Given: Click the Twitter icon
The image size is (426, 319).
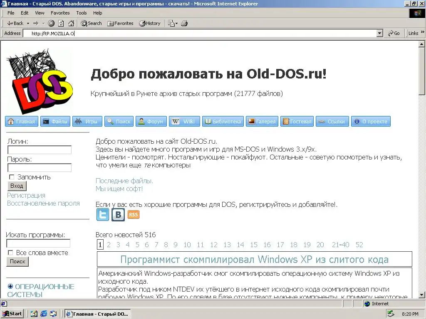Looking at the screenshot, I should (103, 214).
